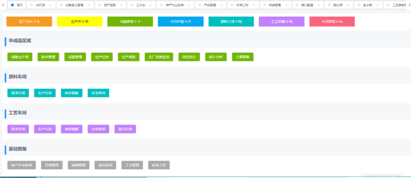Open 盘点记录 in 工艺车间
411x178 pixels.
pyautogui.click(x=125, y=129)
